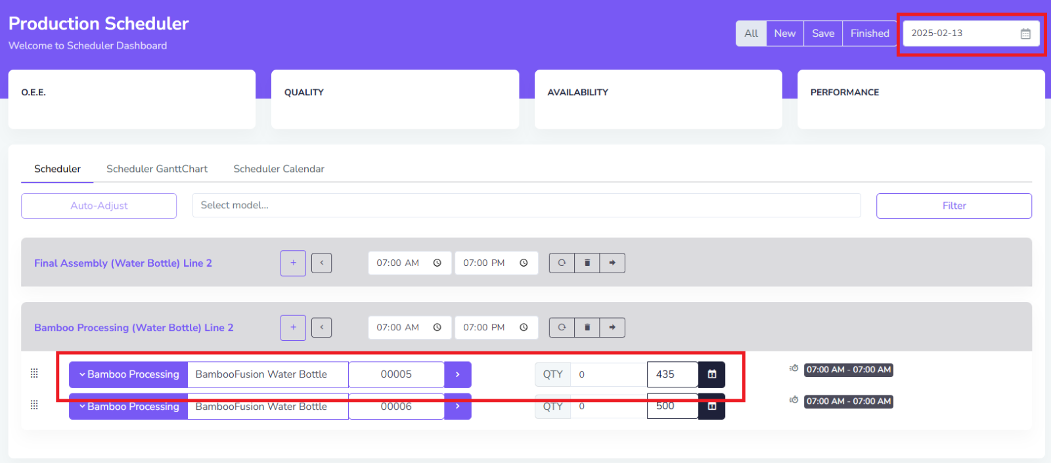Select the New status filter

coord(784,33)
